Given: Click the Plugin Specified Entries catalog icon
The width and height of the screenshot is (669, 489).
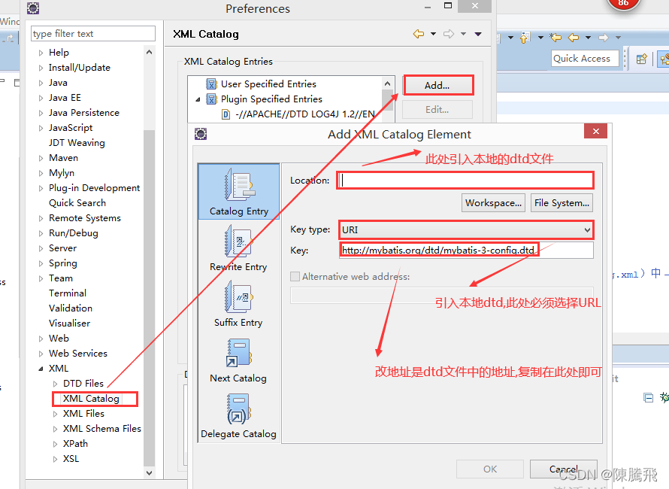Looking at the screenshot, I should [x=211, y=99].
